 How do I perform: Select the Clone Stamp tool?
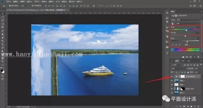pyautogui.click(x=3, y=34)
